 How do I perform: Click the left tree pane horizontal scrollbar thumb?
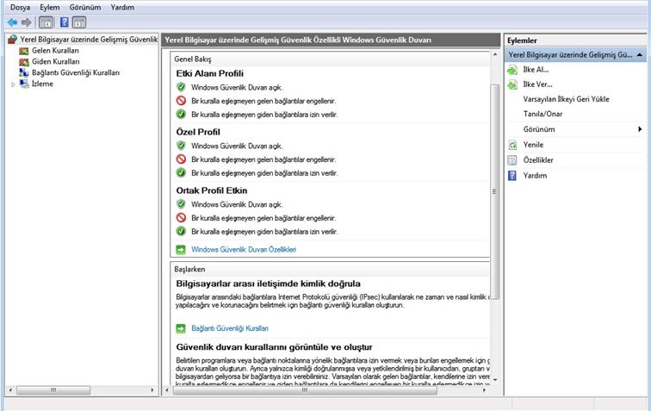(x=53, y=390)
